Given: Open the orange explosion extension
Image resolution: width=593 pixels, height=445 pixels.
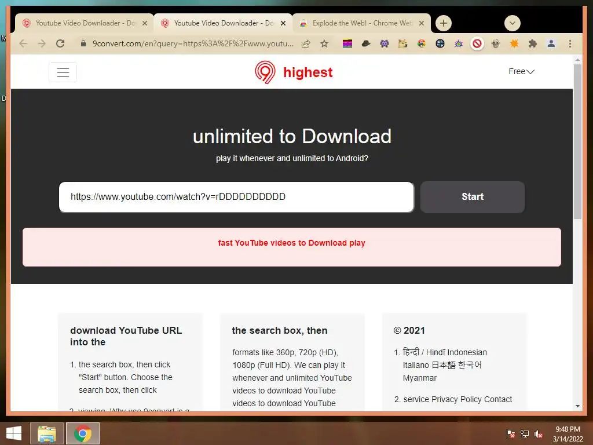Looking at the screenshot, I should tap(514, 44).
